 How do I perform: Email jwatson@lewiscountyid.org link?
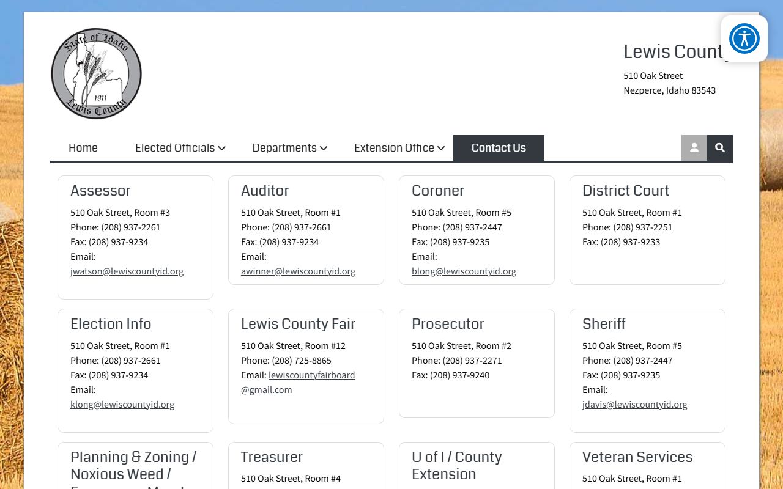click(x=127, y=271)
